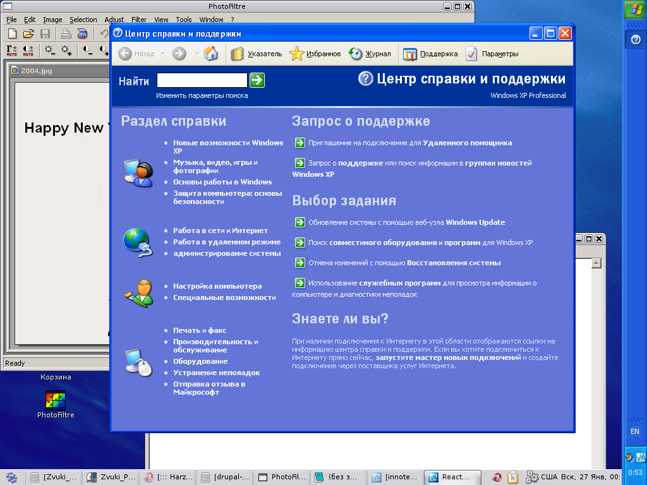Go to Help Center home page icon
Viewport: 647px width, 485px height.
pos(211,54)
